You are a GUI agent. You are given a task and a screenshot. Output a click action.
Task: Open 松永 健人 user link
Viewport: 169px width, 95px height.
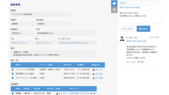(99, 74)
